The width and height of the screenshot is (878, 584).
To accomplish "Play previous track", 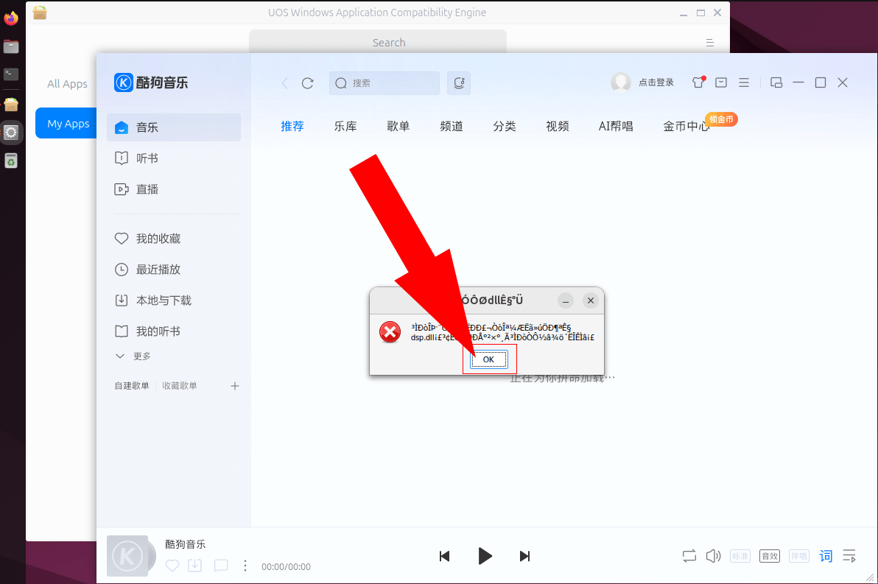I will pyautogui.click(x=445, y=556).
